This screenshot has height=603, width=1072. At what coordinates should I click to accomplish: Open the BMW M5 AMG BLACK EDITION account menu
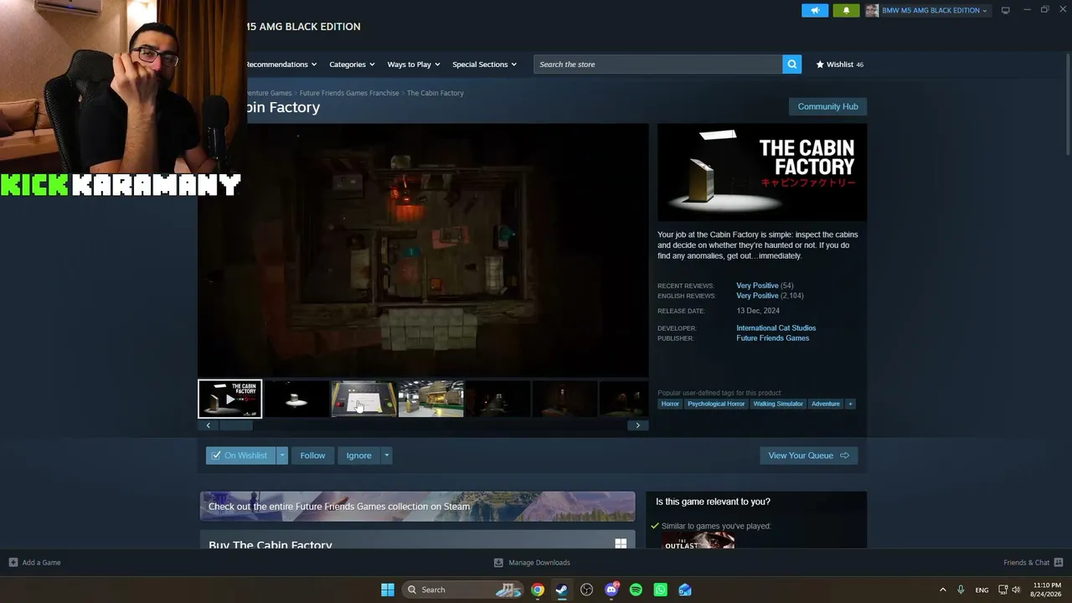pos(934,10)
